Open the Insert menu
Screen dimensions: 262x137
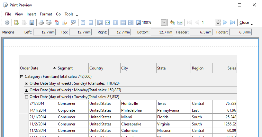point(31,14)
